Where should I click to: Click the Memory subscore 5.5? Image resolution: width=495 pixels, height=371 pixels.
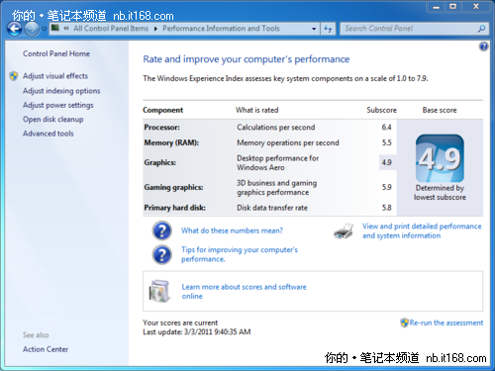coord(386,142)
